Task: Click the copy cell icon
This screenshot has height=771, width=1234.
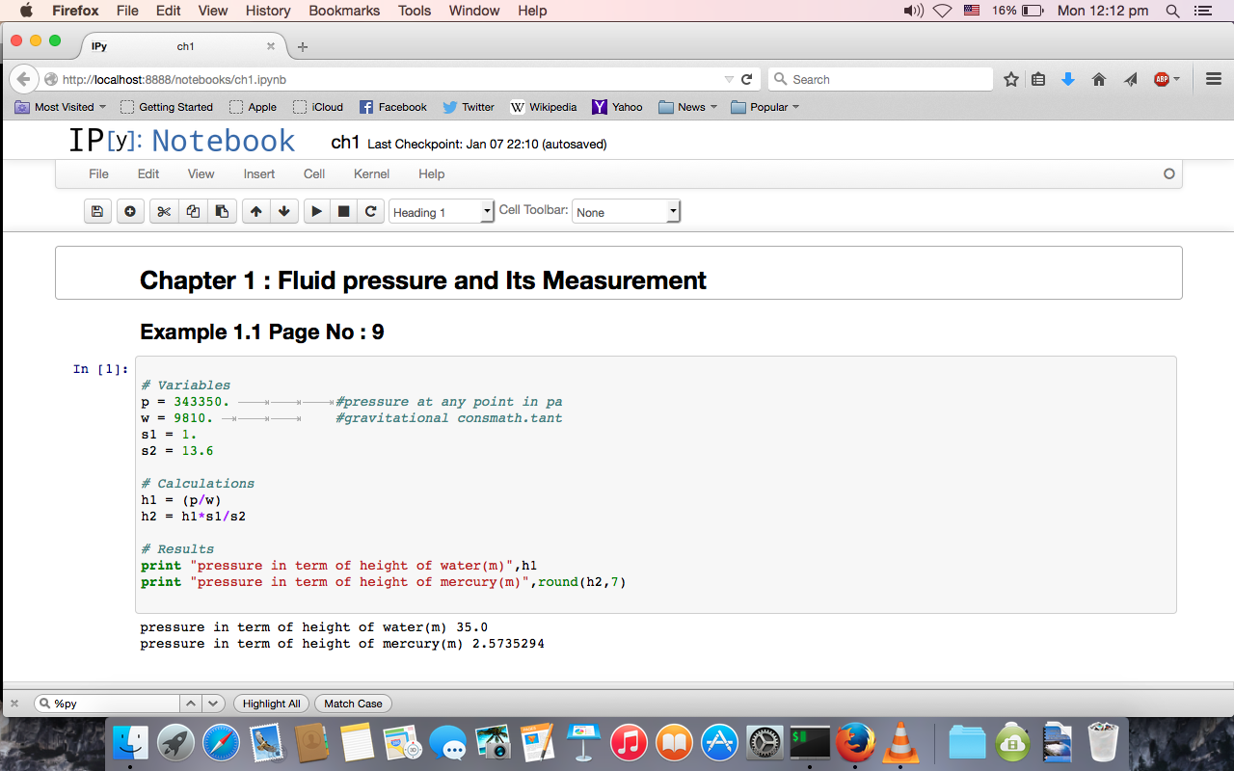Action: click(193, 212)
